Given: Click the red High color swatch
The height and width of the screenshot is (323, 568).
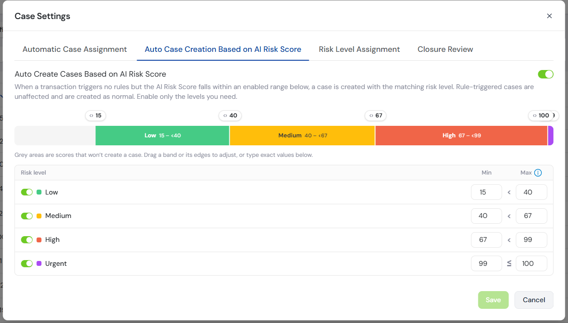Looking at the screenshot, I should pyautogui.click(x=39, y=240).
